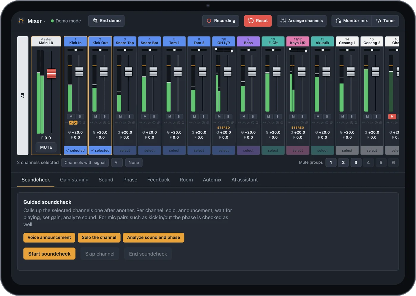Select the Bass channel
Image resolution: width=416 pixels, height=296 pixels.
248,150
